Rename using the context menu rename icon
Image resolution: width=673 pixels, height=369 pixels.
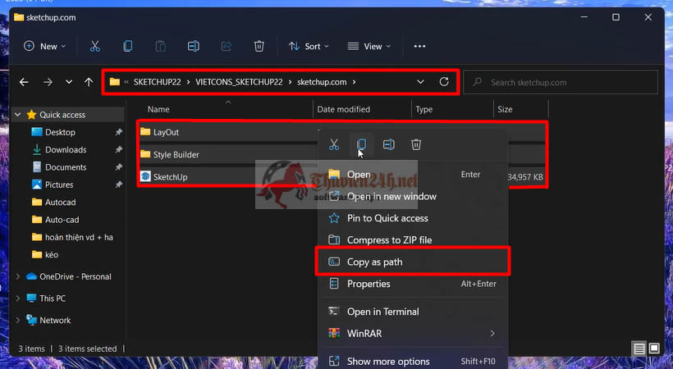point(389,144)
